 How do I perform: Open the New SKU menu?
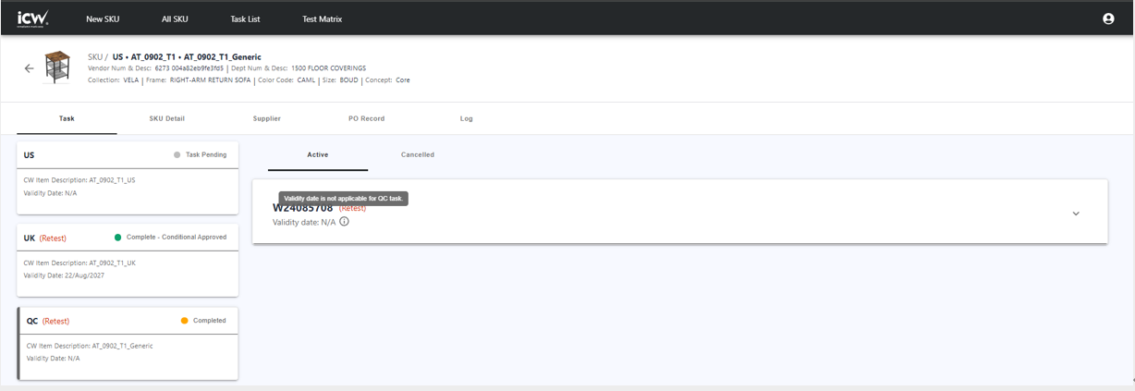click(x=103, y=18)
